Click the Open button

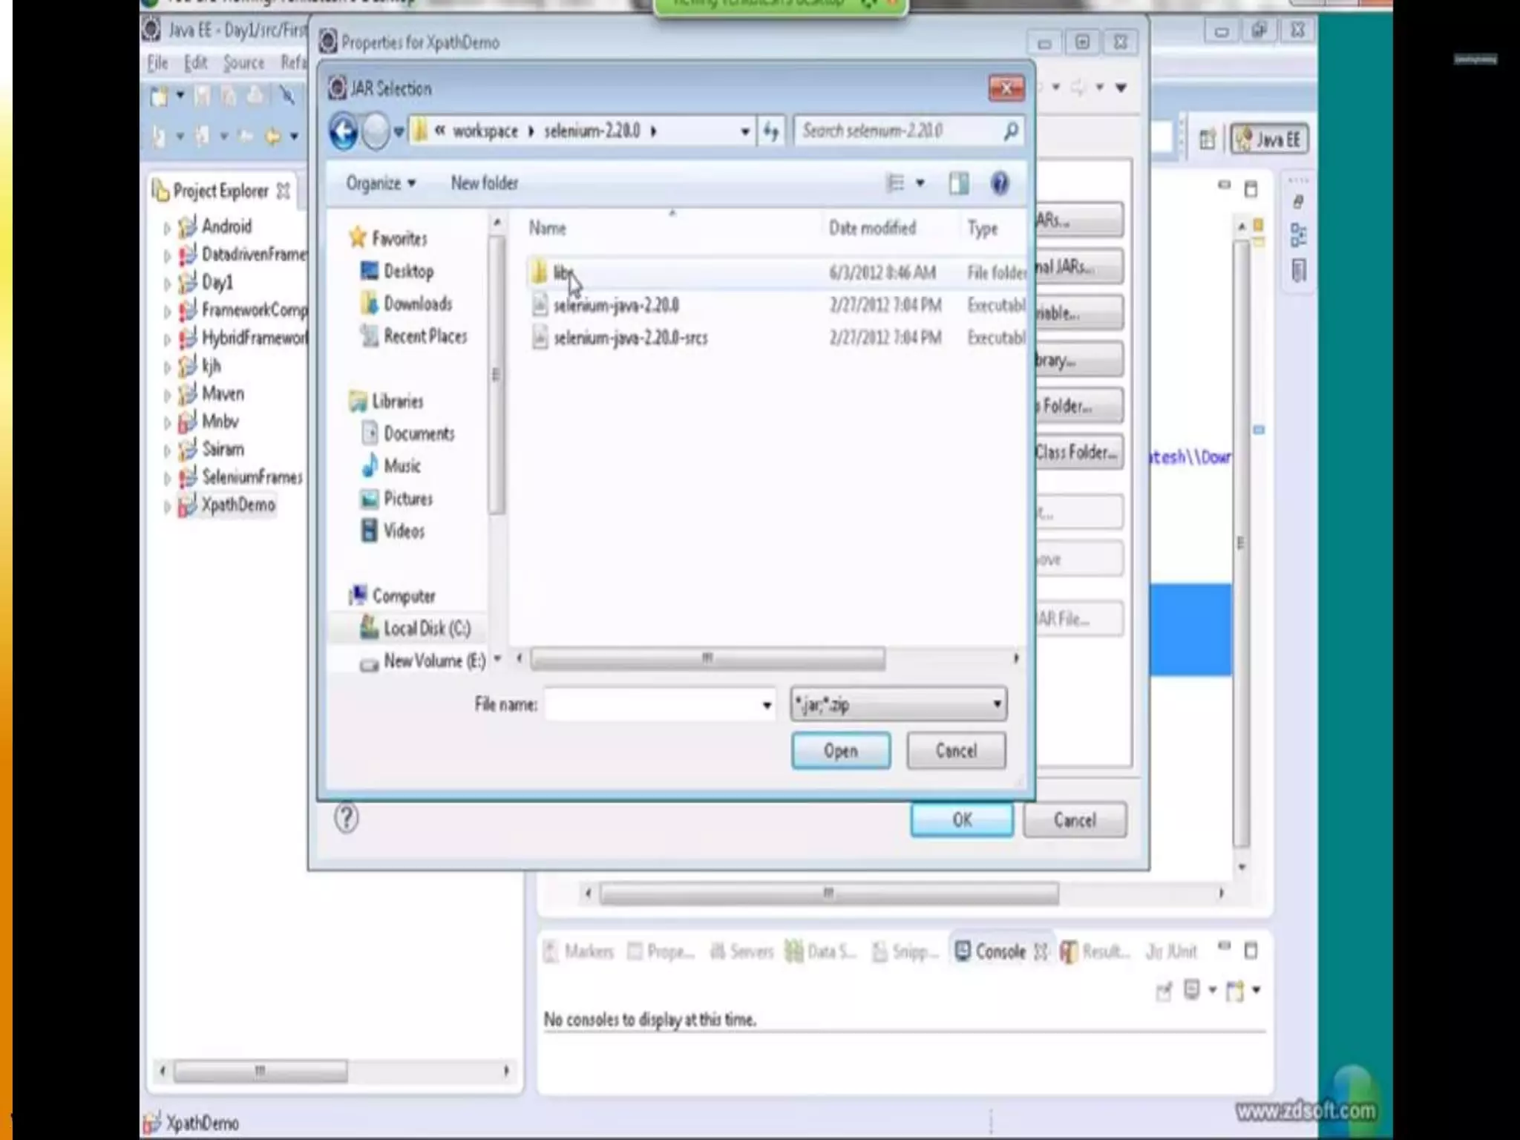click(x=840, y=750)
